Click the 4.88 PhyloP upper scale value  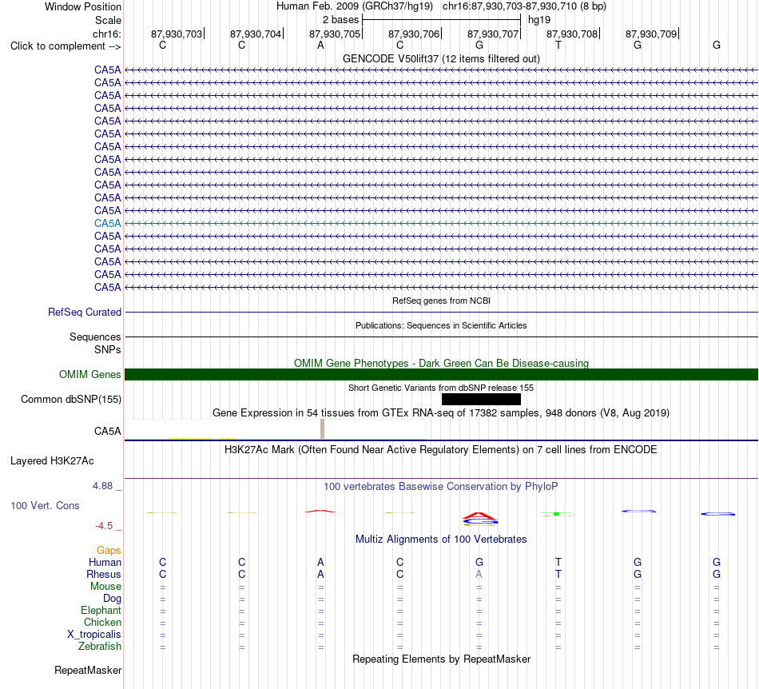102,486
